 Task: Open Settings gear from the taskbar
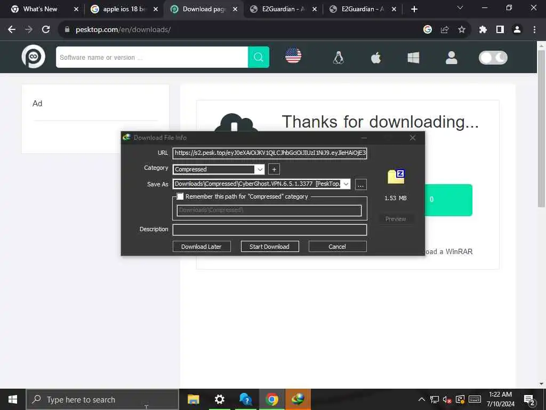(x=219, y=399)
